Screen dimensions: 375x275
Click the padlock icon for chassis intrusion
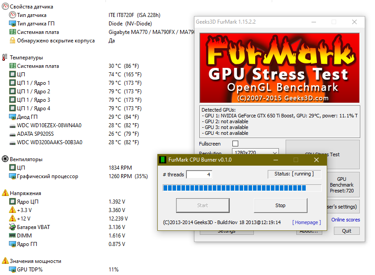click(13, 40)
